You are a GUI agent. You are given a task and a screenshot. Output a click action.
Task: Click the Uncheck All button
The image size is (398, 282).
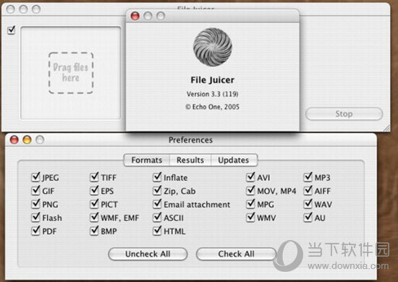point(148,254)
